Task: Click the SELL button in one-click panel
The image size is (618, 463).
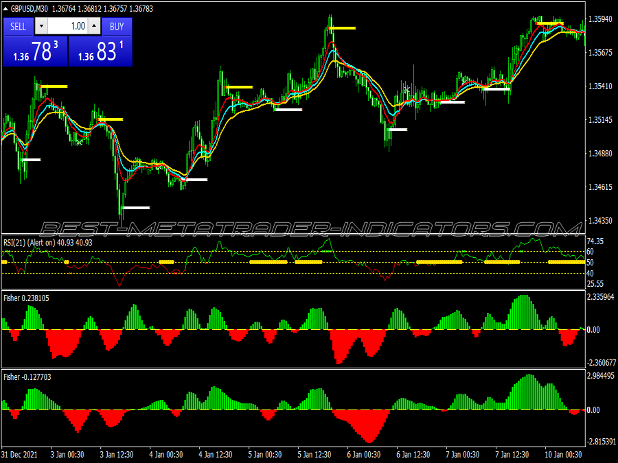Action: 18,26
